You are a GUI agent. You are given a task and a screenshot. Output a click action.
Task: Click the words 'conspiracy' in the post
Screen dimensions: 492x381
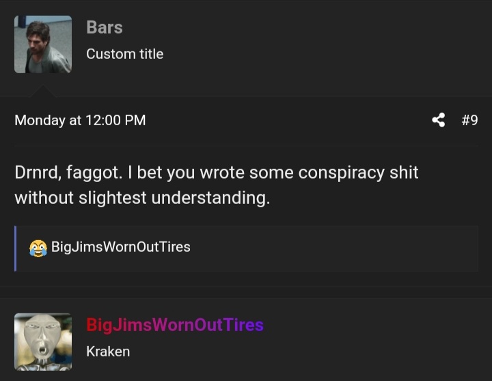pyautogui.click(x=342, y=173)
